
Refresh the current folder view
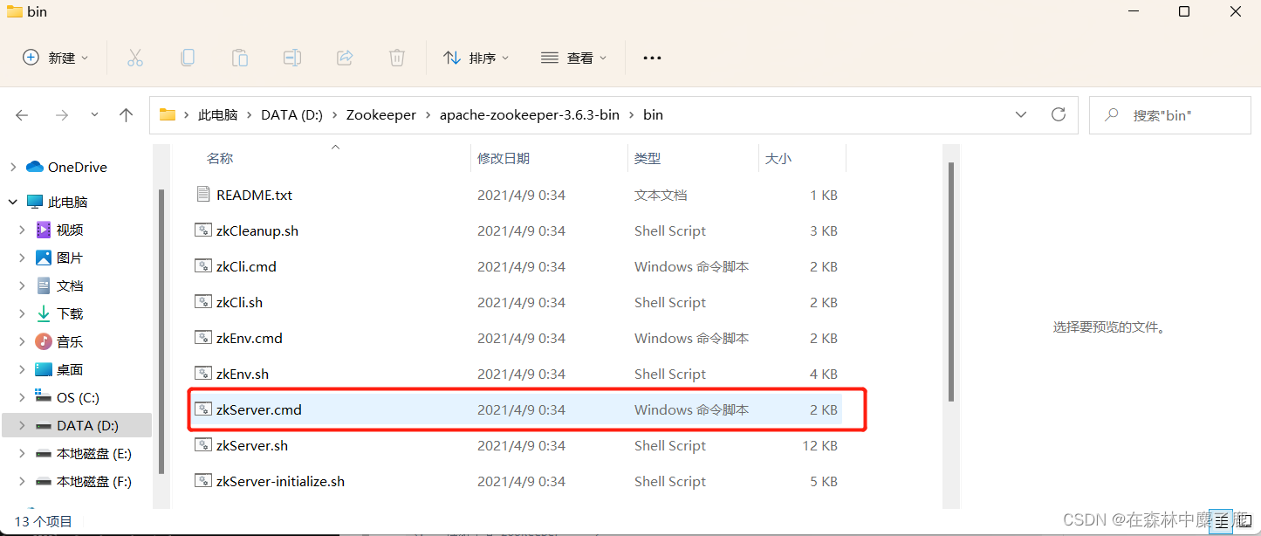coord(1059,114)
